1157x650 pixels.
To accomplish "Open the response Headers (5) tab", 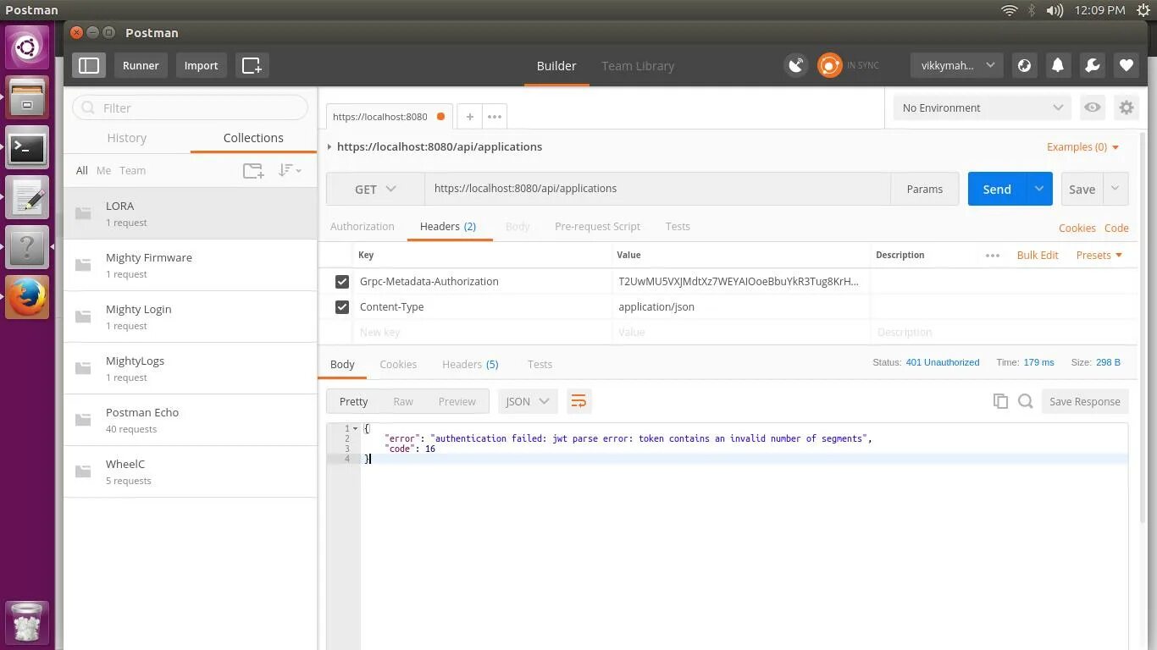I will pyautogui.click(x=470, y=364).
